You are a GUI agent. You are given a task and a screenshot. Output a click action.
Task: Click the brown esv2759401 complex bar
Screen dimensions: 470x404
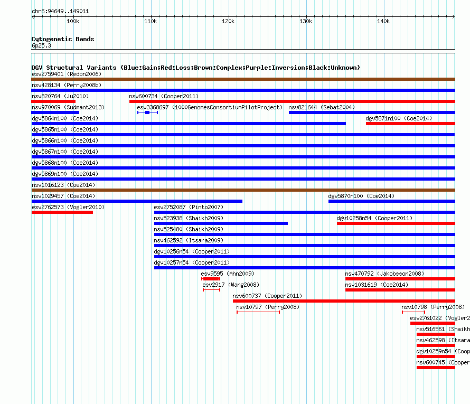tap(243, 79)
